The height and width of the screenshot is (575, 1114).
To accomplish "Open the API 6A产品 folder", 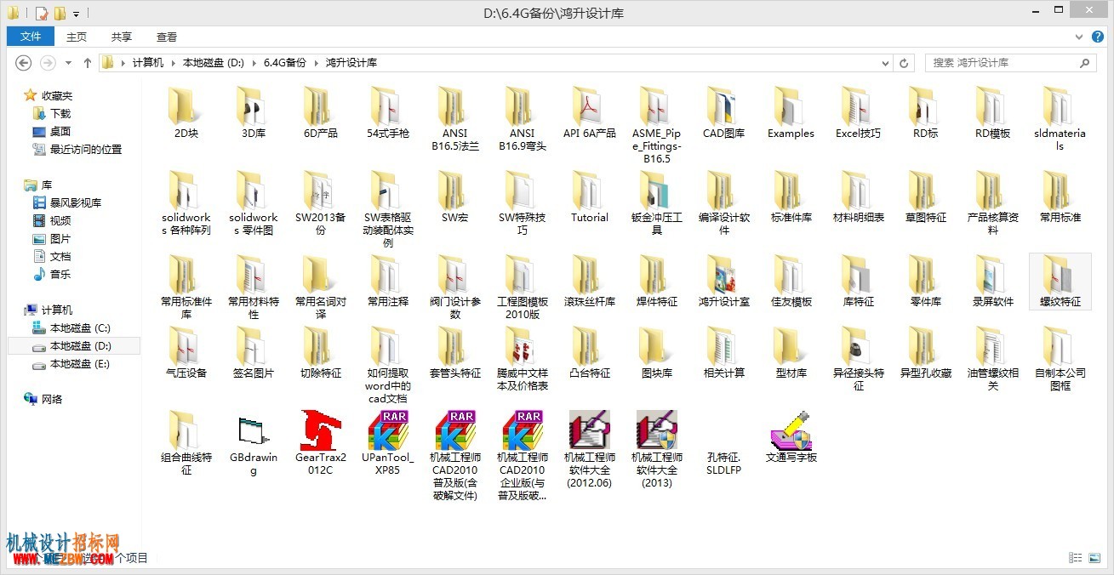I will coord(590,106).
